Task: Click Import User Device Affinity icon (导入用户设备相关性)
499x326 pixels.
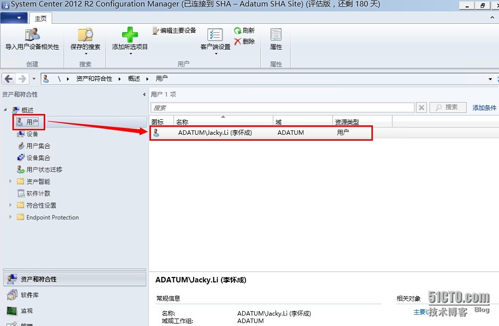Action: coord(32,34)
